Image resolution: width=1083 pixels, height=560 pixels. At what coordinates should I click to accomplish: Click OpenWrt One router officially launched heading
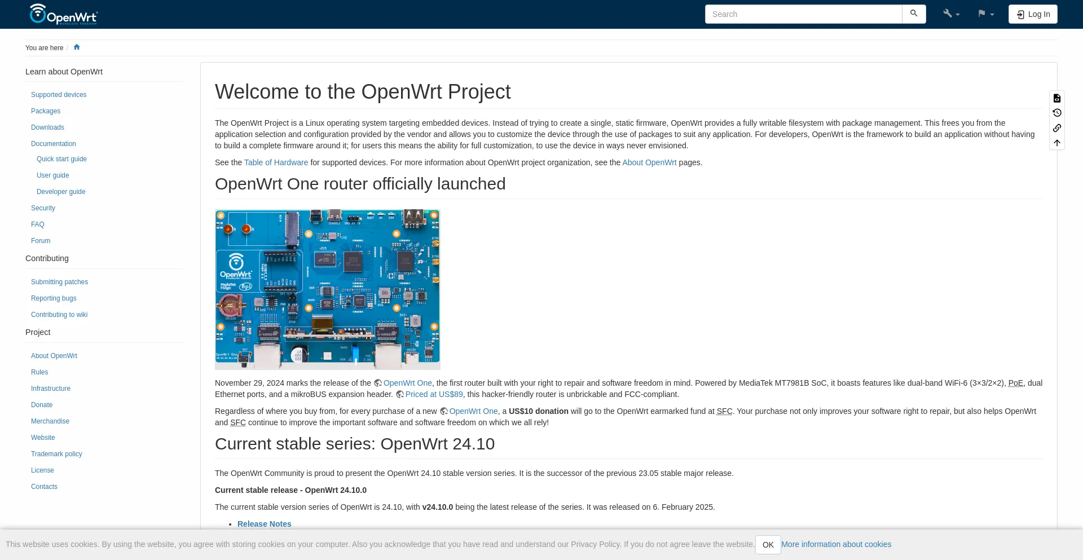point(360,184)
